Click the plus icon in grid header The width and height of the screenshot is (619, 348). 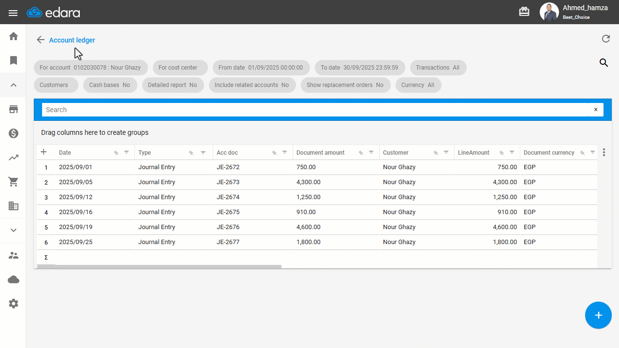tap(44, 152)
